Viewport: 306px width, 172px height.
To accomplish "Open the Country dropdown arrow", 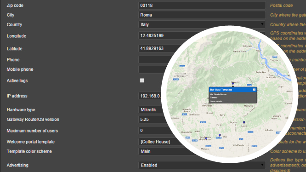I will click(262, 24).
